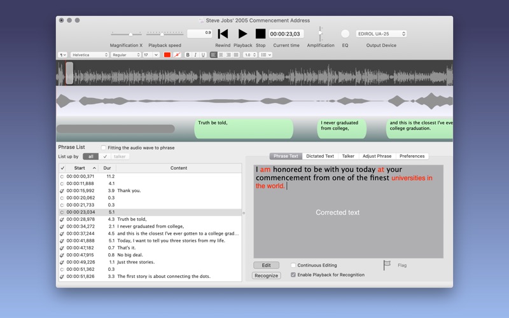Click the Content column header

click(x=179, y=168)
